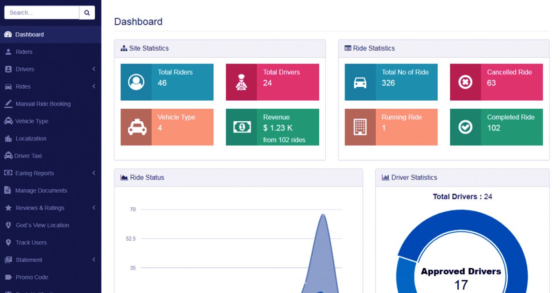Open the Riders menu item

point(24,52)
